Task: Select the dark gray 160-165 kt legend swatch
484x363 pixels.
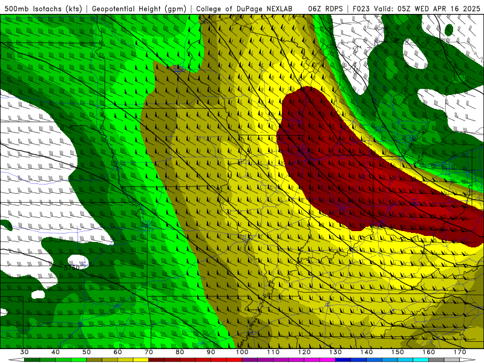Action: [436, 359]
